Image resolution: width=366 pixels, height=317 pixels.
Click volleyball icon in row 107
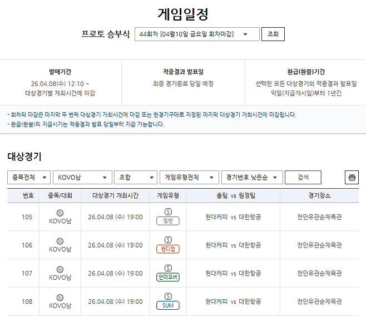[60, 269]
